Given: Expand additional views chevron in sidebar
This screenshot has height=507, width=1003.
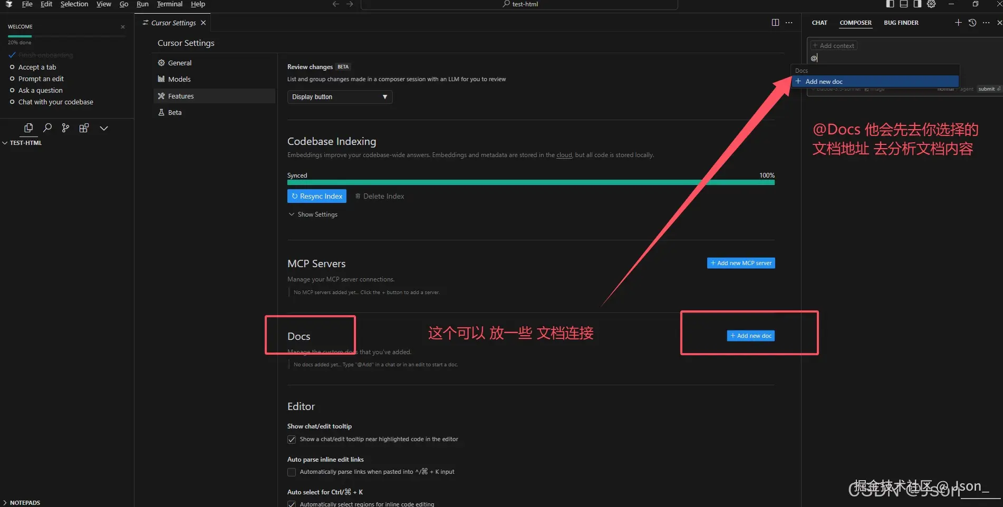Looking at the screenshot, I should (104, 128).
